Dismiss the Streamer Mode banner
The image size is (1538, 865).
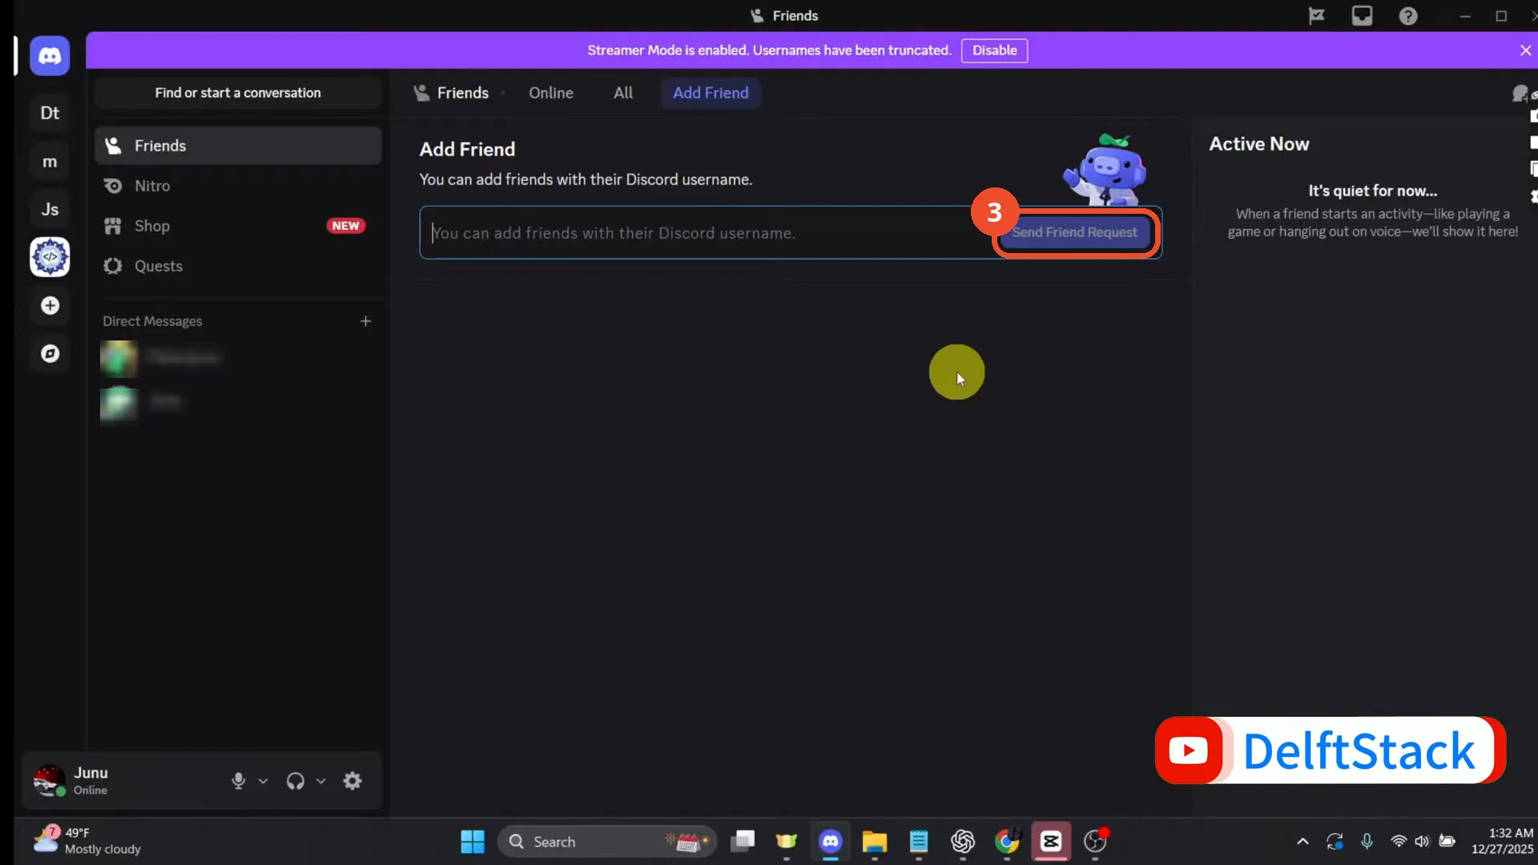[1525, 50]
